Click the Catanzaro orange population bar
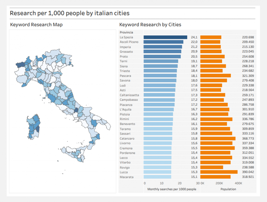This screenshot has height=202, width=267. pyautogui.click(x=218, y=138)
